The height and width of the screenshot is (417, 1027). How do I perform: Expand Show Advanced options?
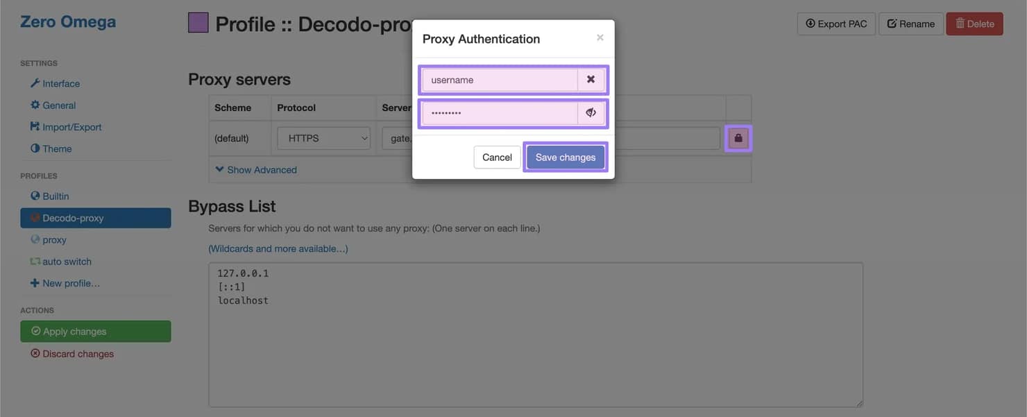(x=256, y=170)
